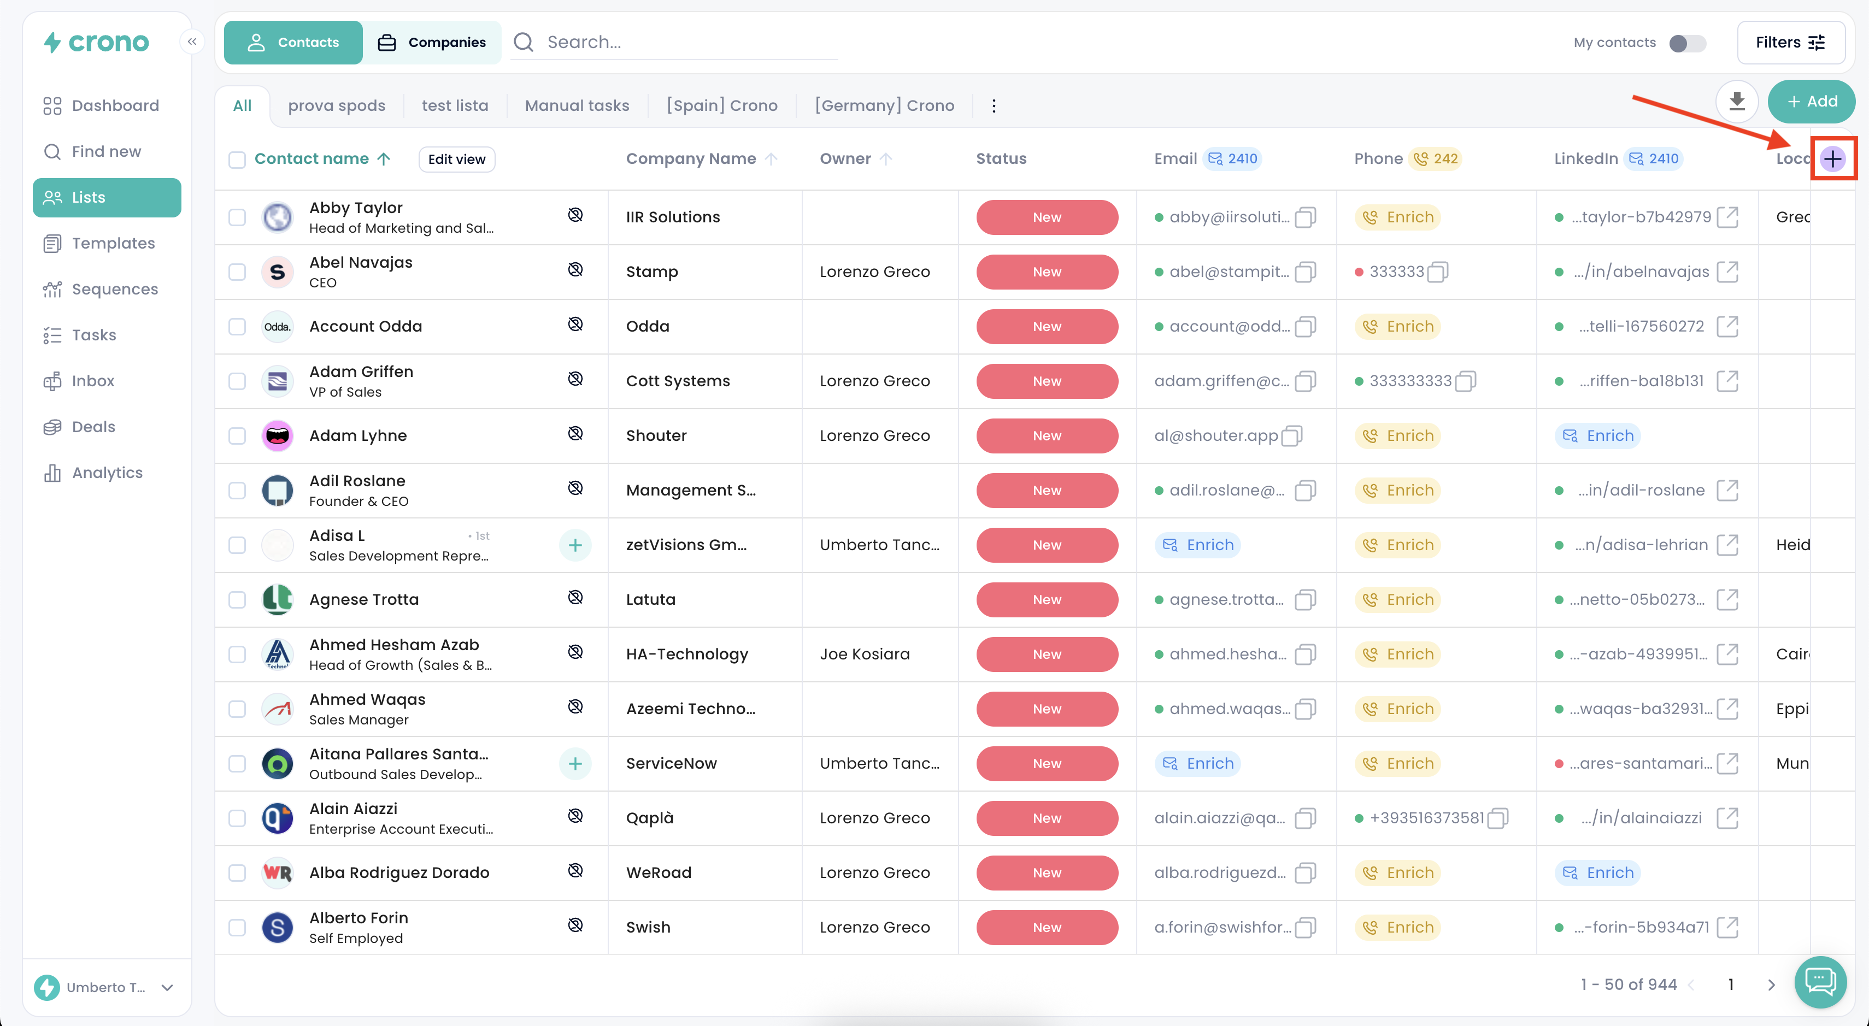1869x1026 pixels.
Task: Collapse the sidebar with double-chevron icon
Action: click(x=191, y=42)
